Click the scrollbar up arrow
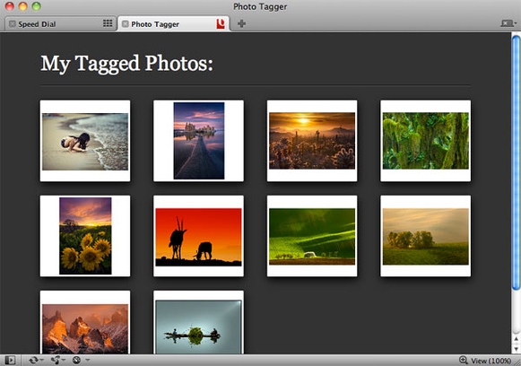521x366 pixels. pos(516,339)
